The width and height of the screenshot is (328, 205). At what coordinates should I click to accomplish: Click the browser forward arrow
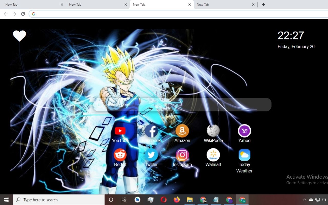click(14, 14)
